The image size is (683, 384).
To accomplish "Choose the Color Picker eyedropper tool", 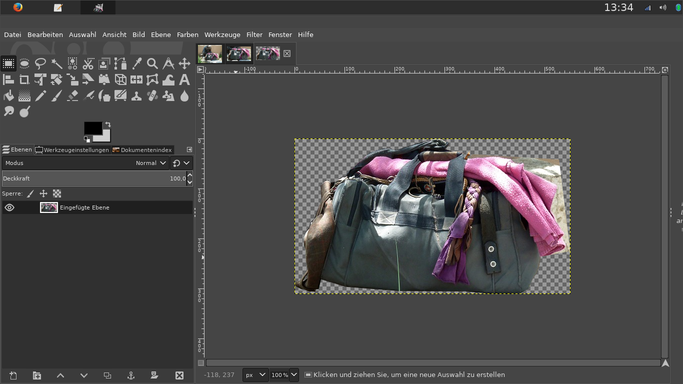I will tap(136, 63).
